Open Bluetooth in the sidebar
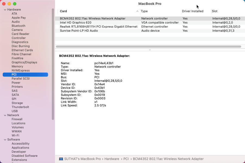The width and height of the screenshot is (245, 163). 18,26
